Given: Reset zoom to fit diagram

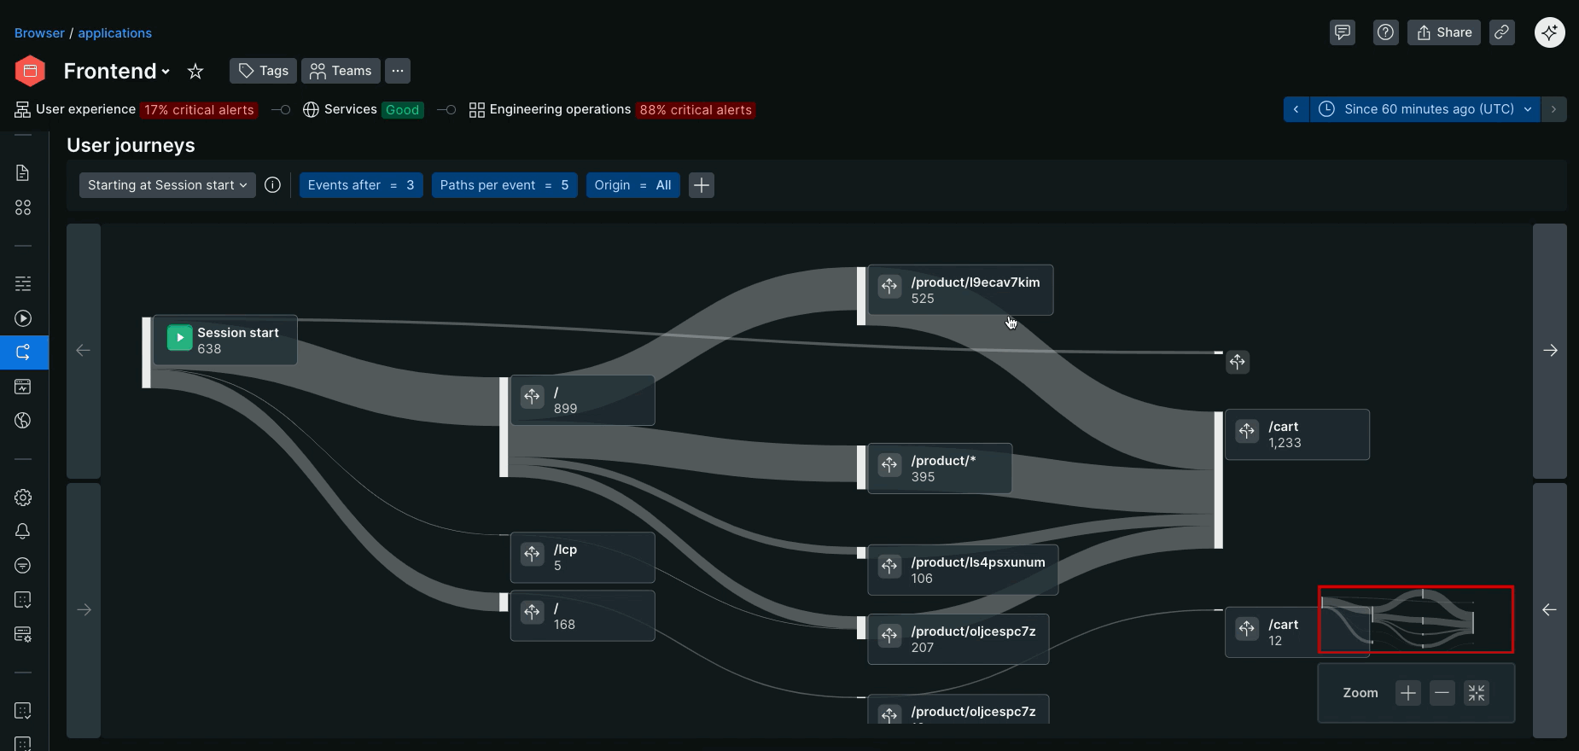Looking at the screenshot, I should (1477, 693).
